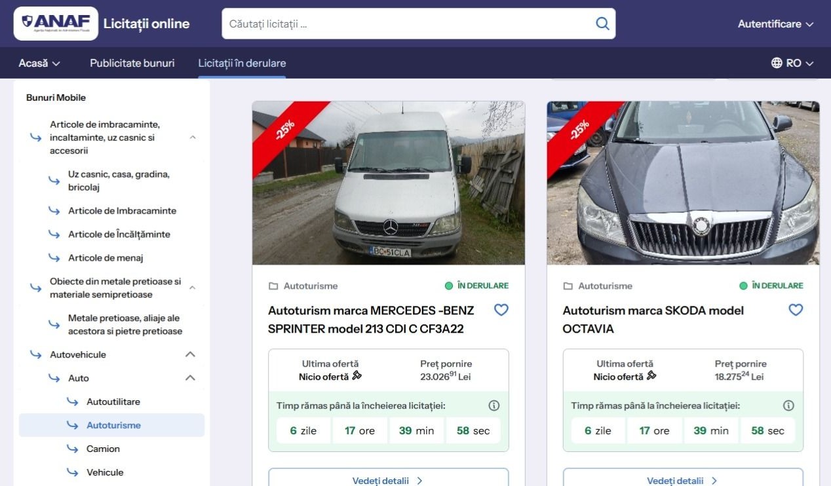The width and height of the screenshot is (831, 486).
Task: Click the search magnifier icon
Action: [602, 24]
